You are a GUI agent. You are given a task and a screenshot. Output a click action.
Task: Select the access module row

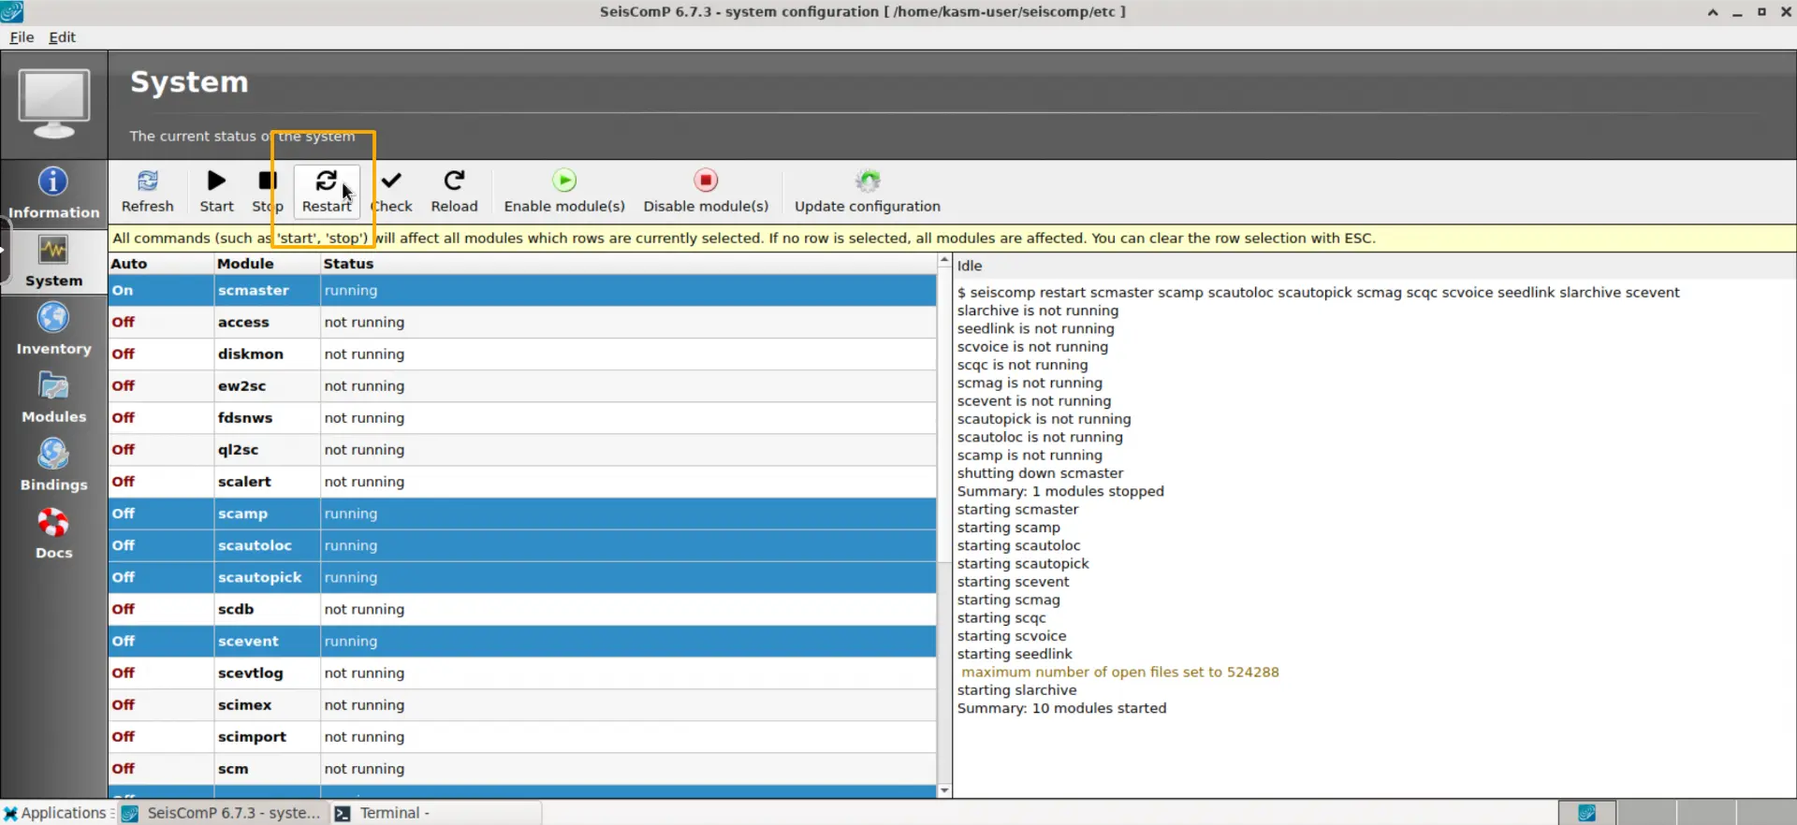click(522, 323)
